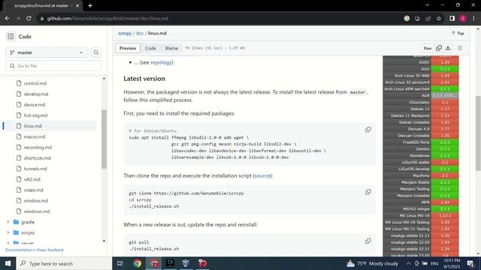Click the Arch 2.1.1 version badge
Screen dimensions: 481x270
(445, 69)
